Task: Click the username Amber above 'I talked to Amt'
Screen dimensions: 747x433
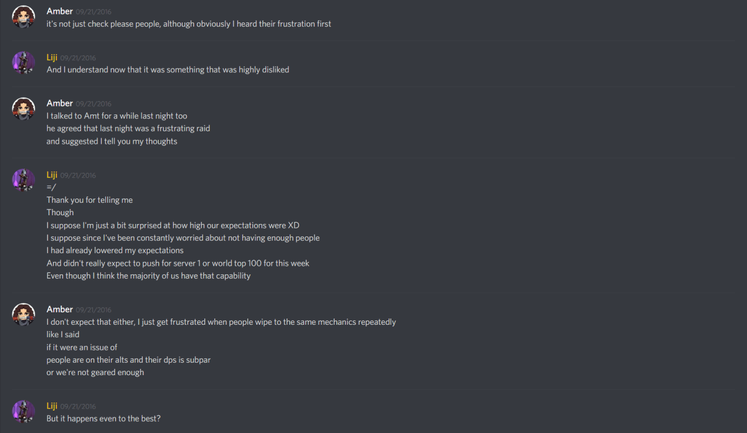Action: tap(59, 103)
